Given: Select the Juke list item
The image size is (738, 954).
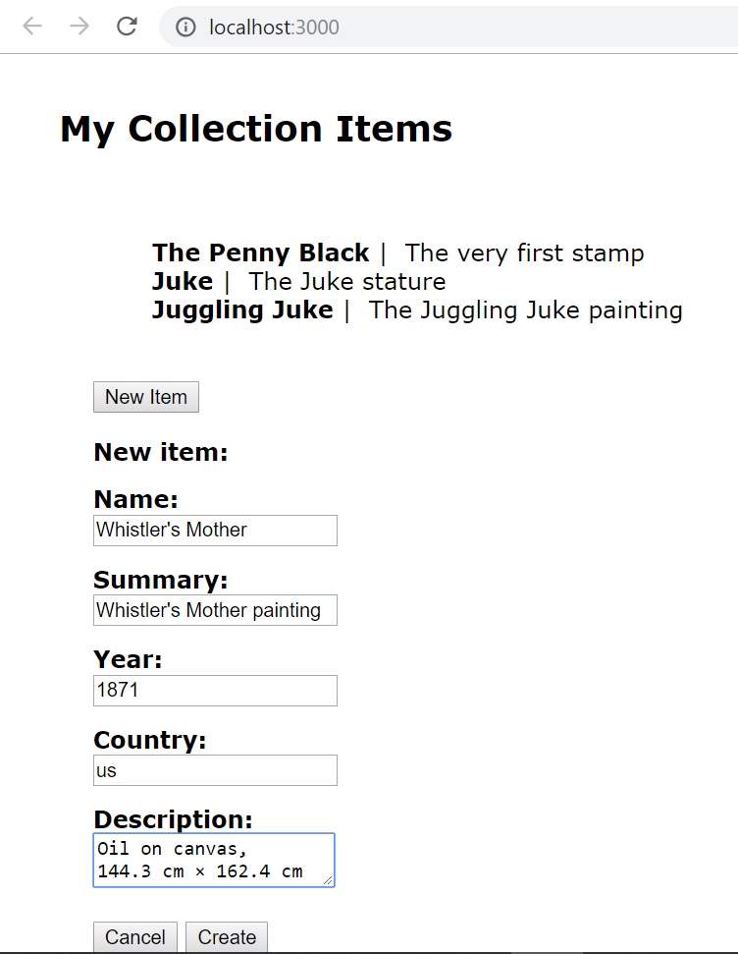Looking at the screenshot, I should click(x=182, y=282).
